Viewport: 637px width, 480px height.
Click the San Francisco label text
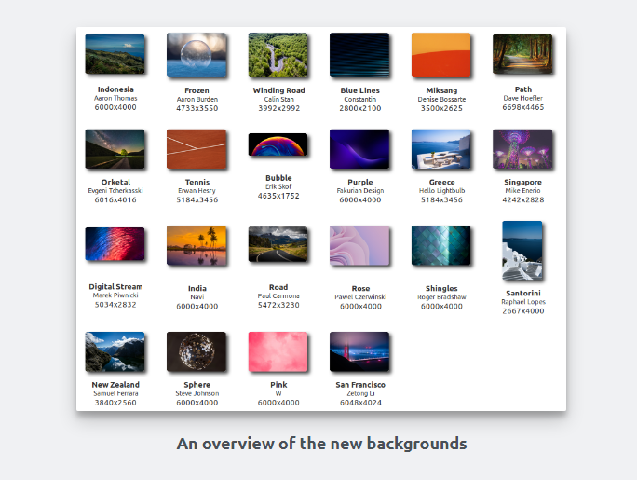tap(359, 384)
